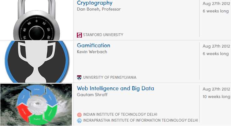Select the trophy Gamification course thumbnail
This screenshot has width=231, height=126.
coord(37,62)
